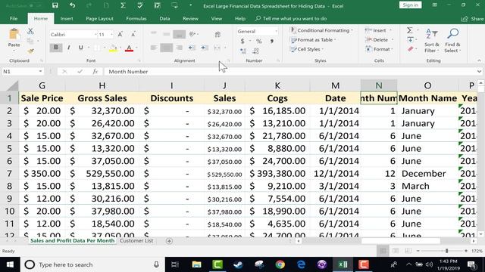The height and width of the screenshot is (272, 485).
Task: Click the Save icon in title bar
Action: coord(55,5)
